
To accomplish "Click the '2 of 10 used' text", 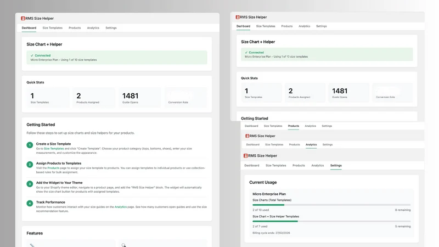I will tap(261, 210).
